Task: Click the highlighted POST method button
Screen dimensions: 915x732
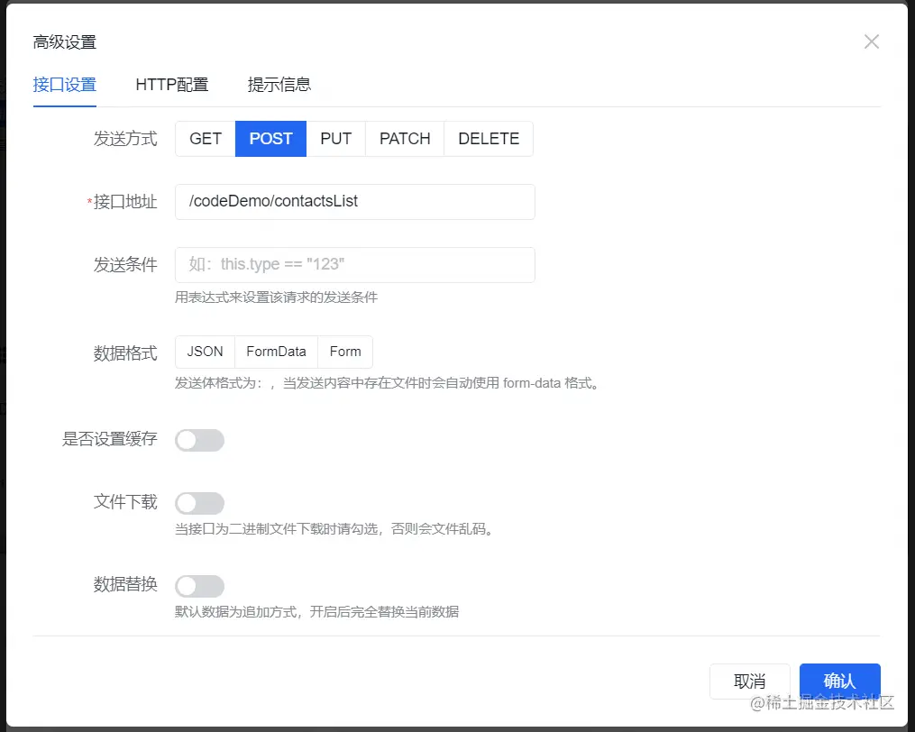Action: pyautogui.click(x=270, y=139)
